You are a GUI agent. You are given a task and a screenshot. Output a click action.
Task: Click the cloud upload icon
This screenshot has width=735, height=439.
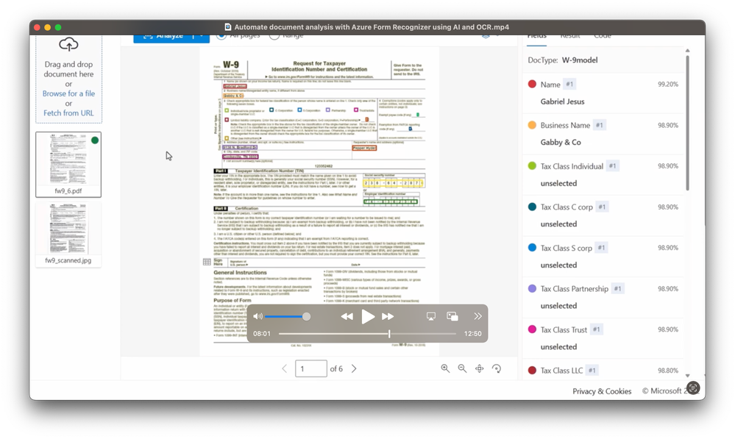68,44
